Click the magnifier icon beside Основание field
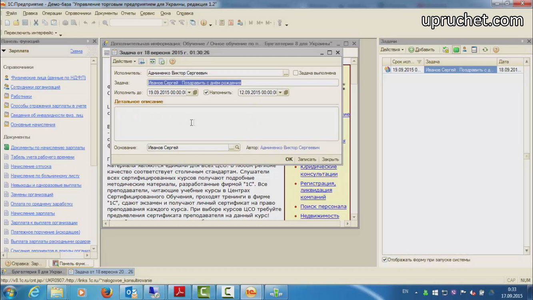 click(x=237, y=148)
